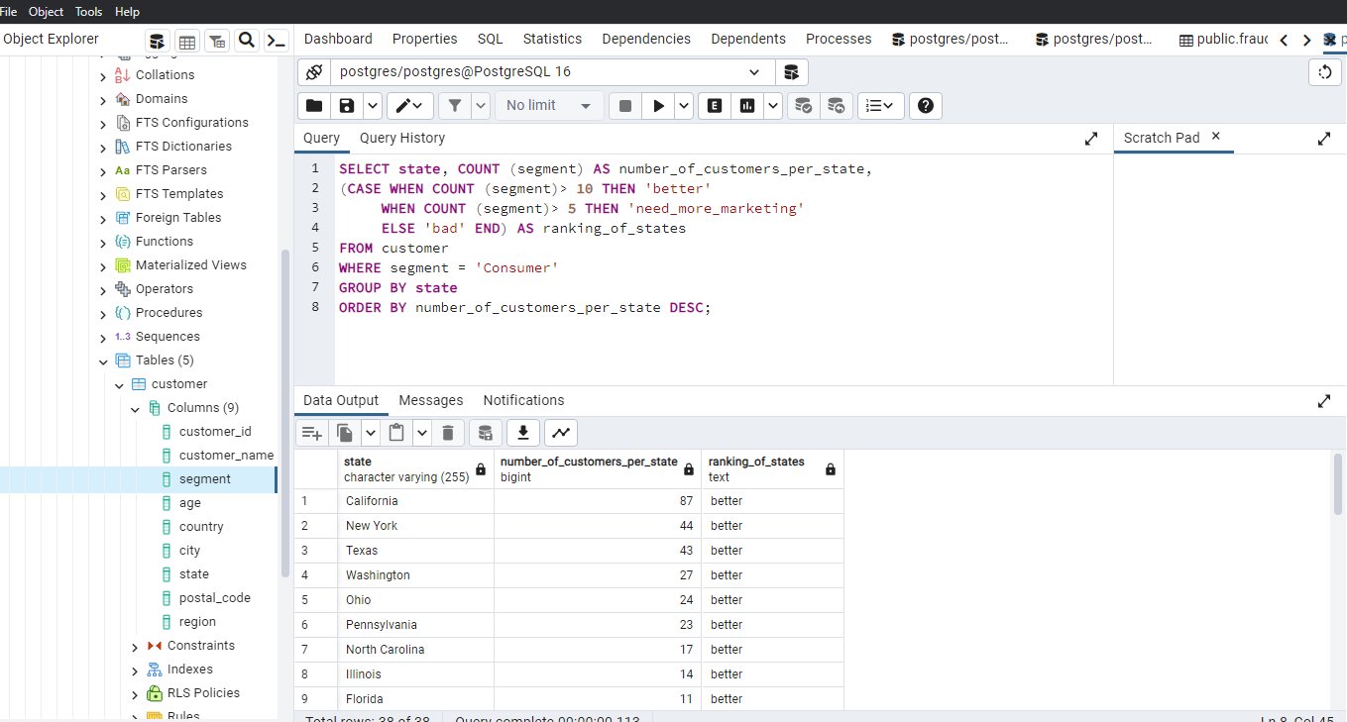
Task: Download query results as file
Action: point(522,433)
